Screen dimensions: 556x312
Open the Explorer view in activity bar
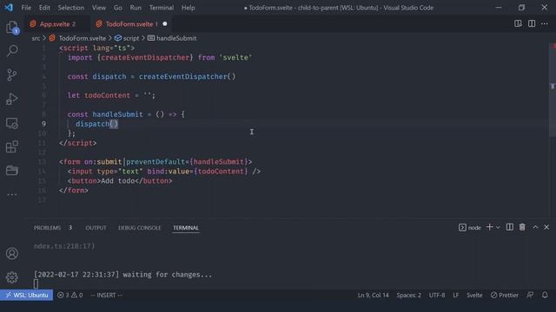coord(12,28)
